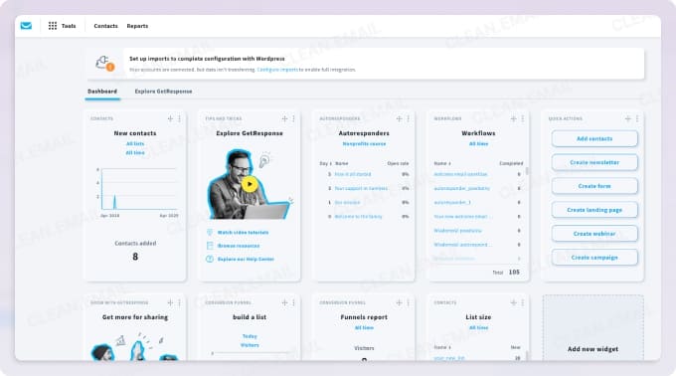
Task: Open Explore GetResponse widget three-dot menu
Action: 293,118
